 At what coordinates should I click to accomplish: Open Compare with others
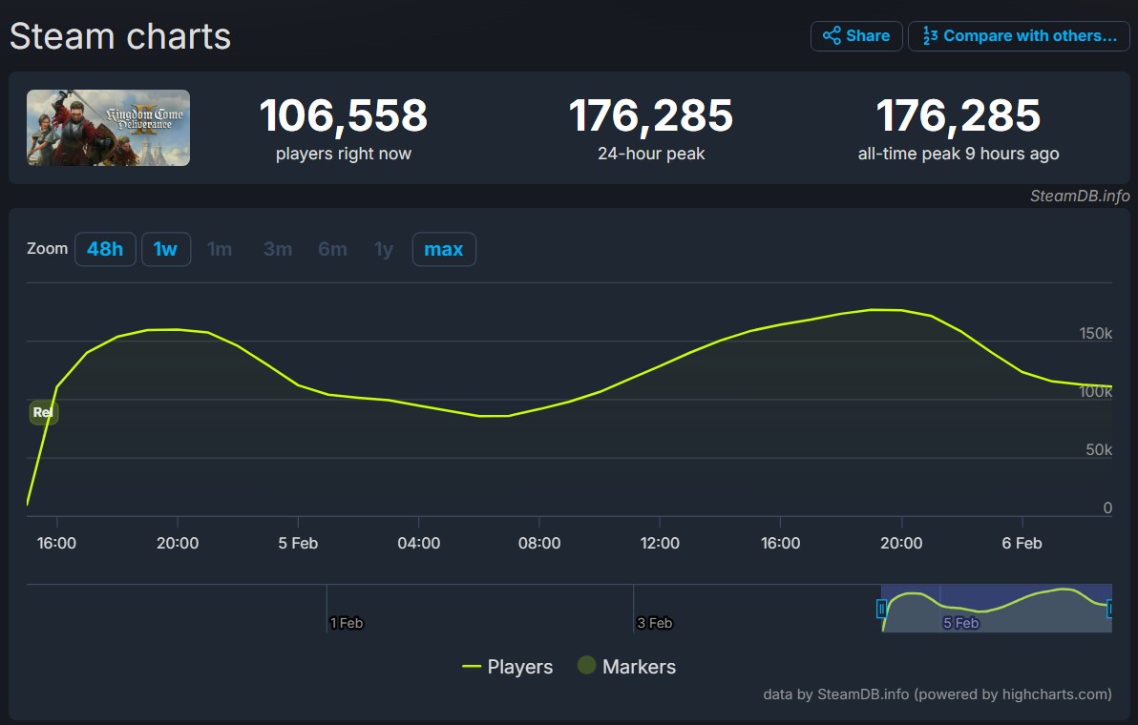(1019, 35)
